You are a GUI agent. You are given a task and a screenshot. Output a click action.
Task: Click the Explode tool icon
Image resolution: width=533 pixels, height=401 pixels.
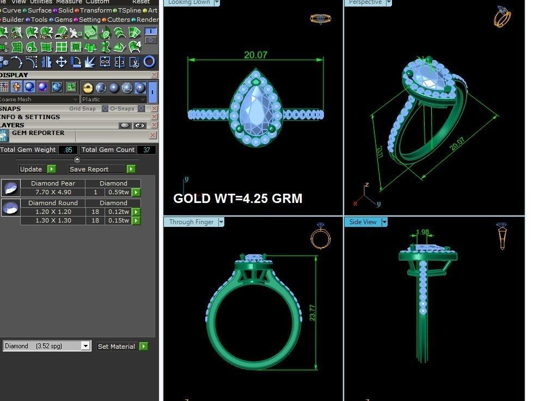coord(90,62)
